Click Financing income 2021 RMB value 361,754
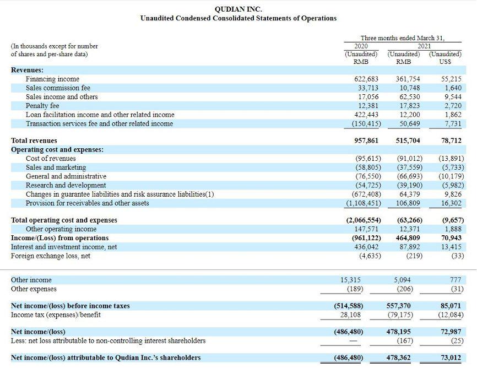The image size is (477, 368). pos(408,79)
